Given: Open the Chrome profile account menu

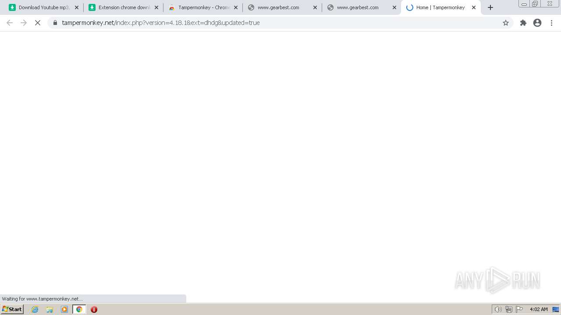Looking at the screenshot, I should (x=537, y=23).
